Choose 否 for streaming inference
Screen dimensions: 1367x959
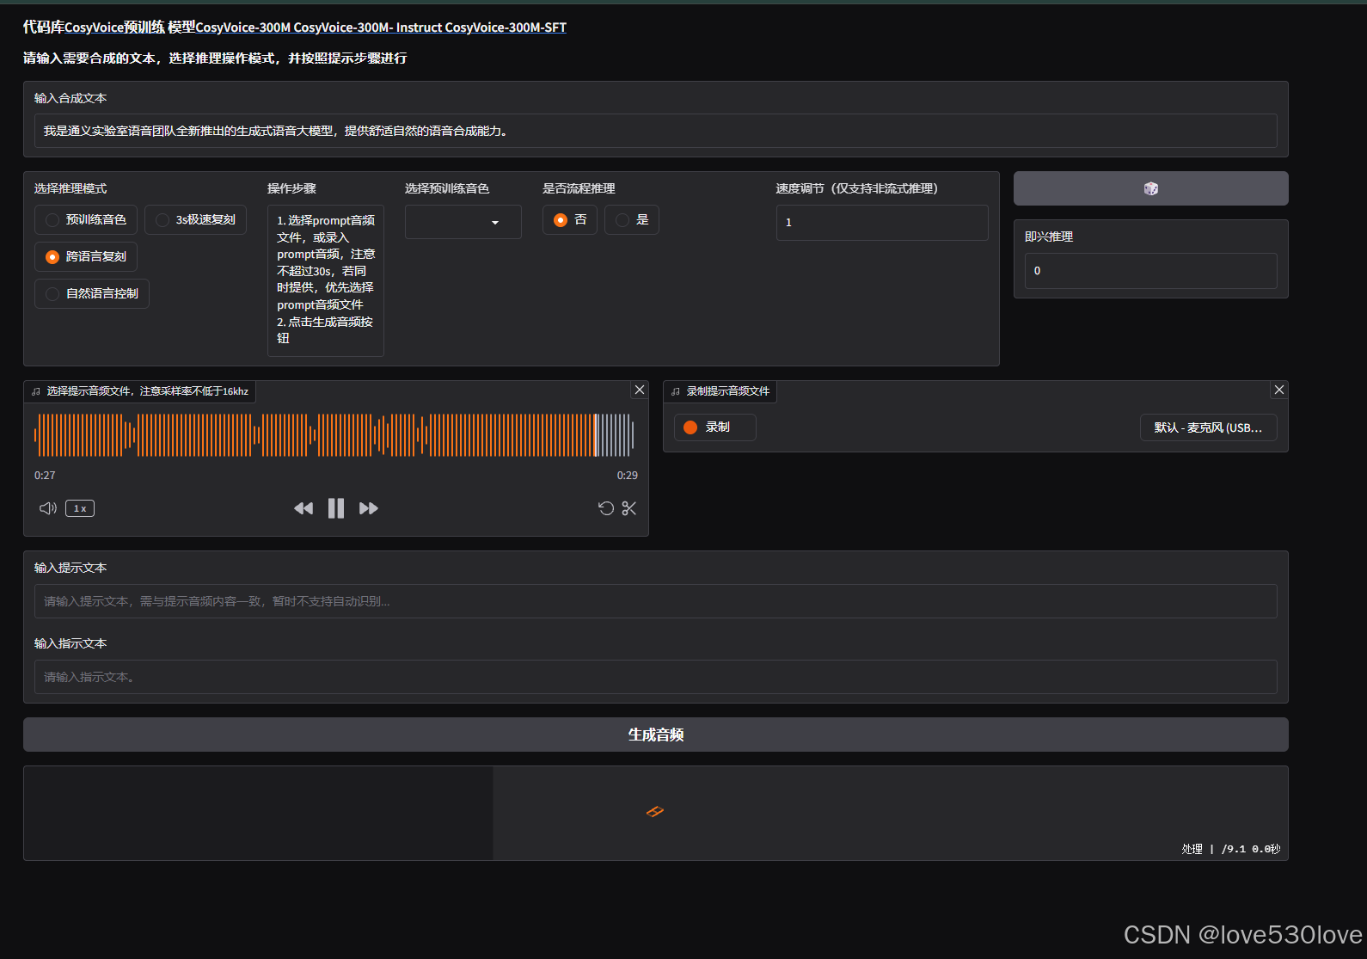[x=570, y=220]
